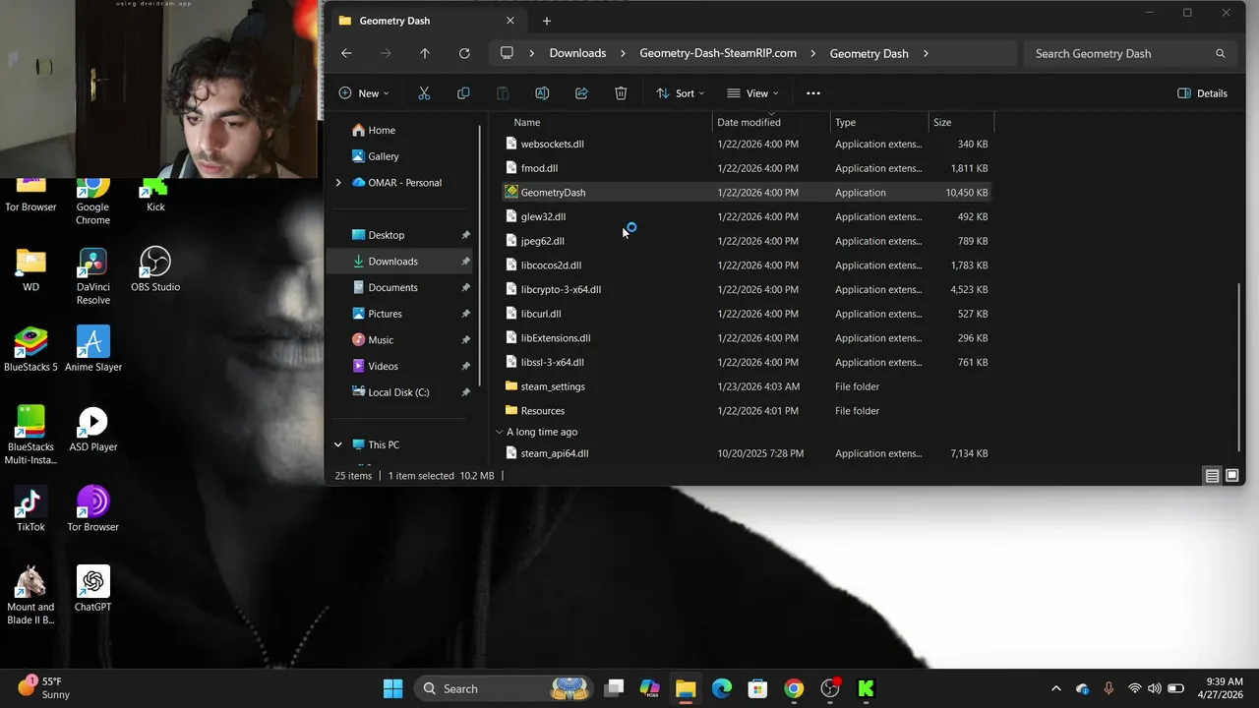The image size is (1259, 708).
Task: Open the WD folder on desktop
Action: 30,269
